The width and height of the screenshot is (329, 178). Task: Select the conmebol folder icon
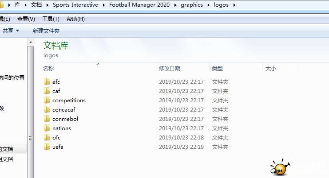pyautogui.click(x=47, y=119)
